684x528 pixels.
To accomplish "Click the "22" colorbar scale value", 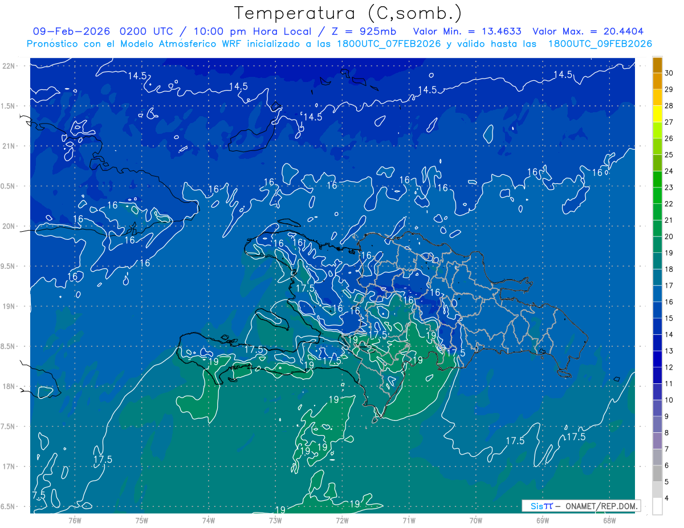I will [669, 204].
